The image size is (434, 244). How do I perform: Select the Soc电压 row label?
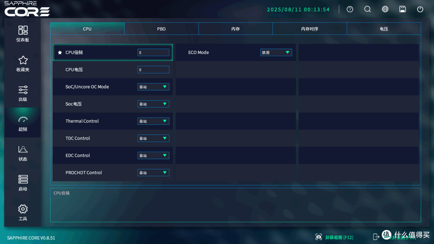pyautogui.click(x=74, y=104)
